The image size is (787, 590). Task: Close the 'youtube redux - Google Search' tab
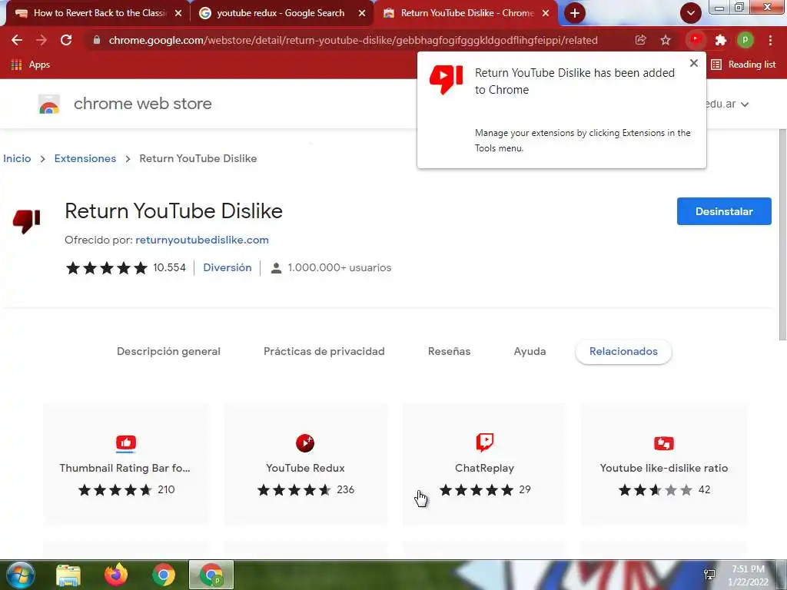click(362, 13)
